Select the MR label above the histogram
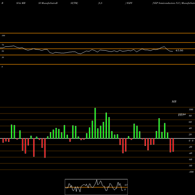The height and width of the screenshot is (195, 195). pyautogui.click(x=174, y=101)
